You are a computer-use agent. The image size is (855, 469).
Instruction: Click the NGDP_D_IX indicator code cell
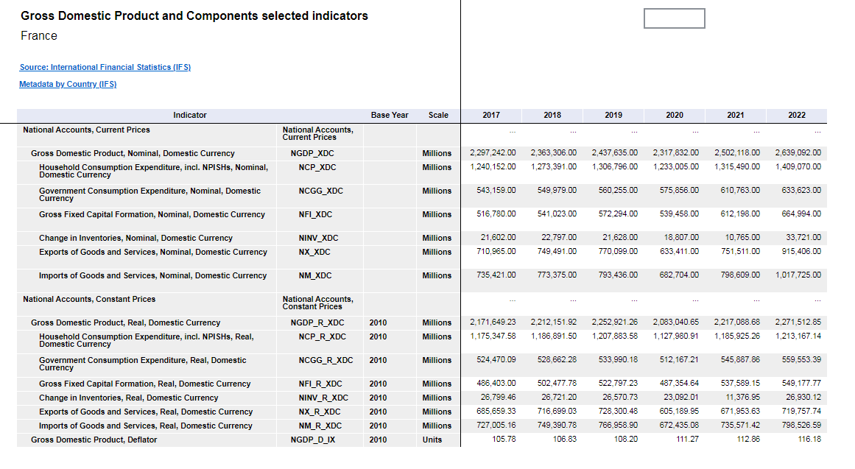(x=317, y=440)
